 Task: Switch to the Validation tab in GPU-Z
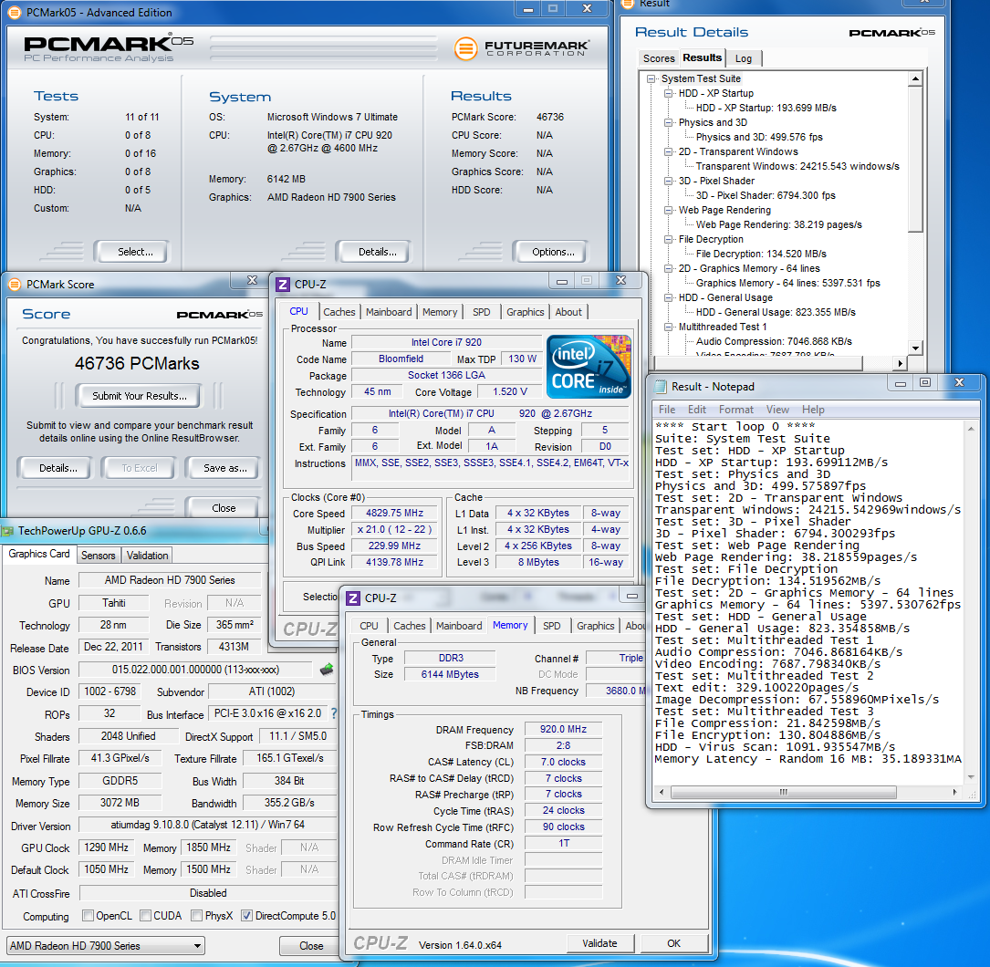[x=147, y=556]
